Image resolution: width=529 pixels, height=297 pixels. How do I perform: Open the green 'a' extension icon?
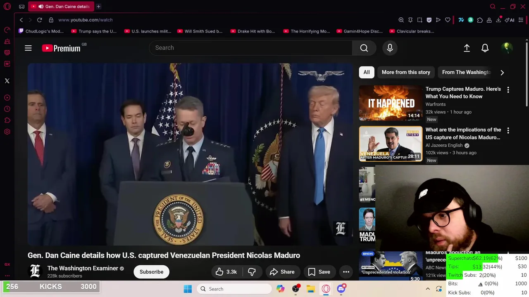pyautogui.click(x=470, y=20)
